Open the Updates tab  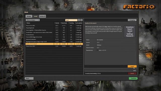click(x=43, y=16)
